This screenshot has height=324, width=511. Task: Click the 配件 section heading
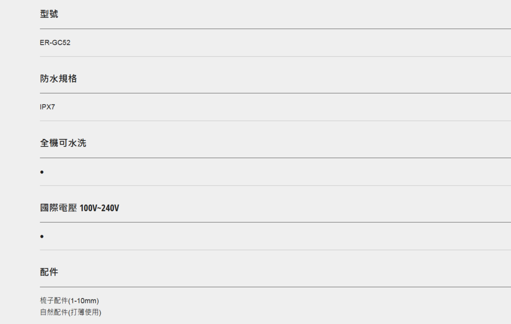click(x=49, y=272)
